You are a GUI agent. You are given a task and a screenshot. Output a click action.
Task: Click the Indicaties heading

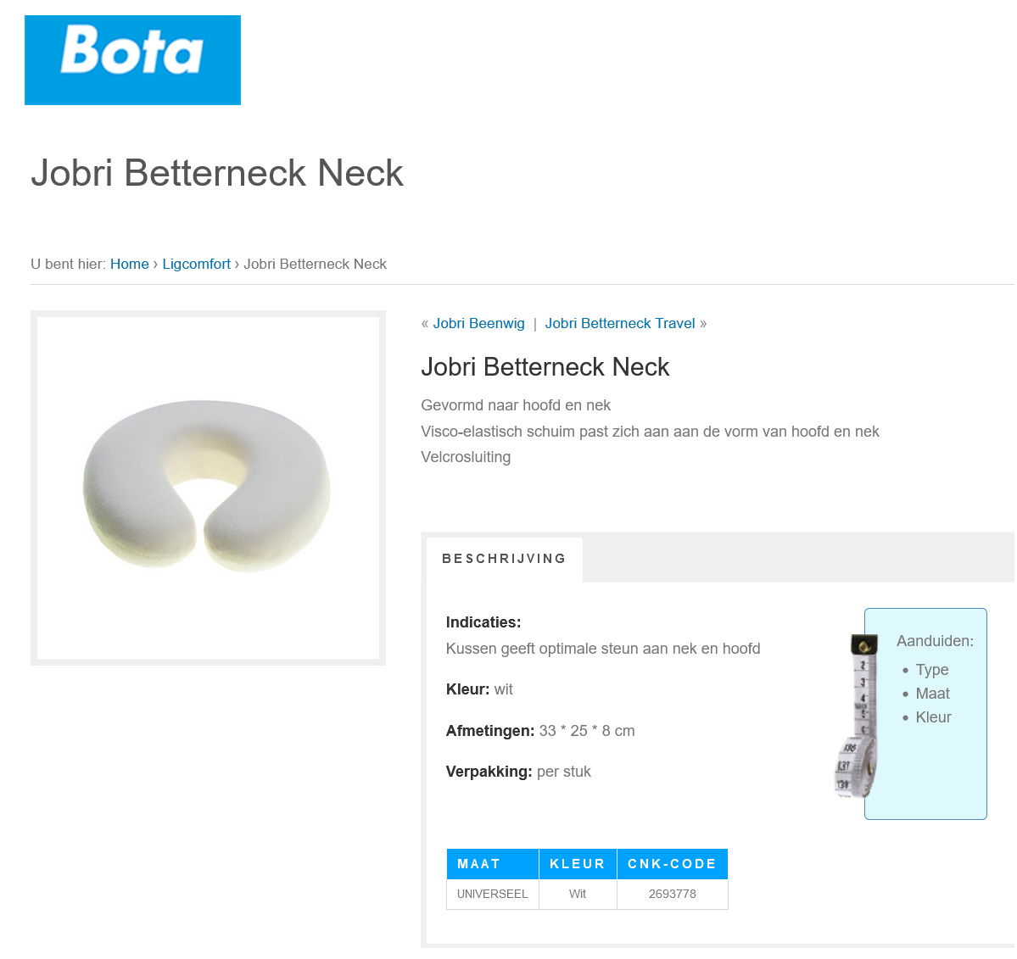coord(483,622)
